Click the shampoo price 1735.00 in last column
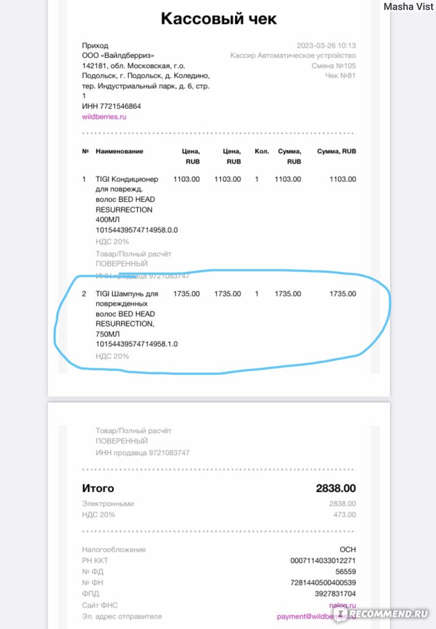The image size is (436, 629). coord(342,293)
